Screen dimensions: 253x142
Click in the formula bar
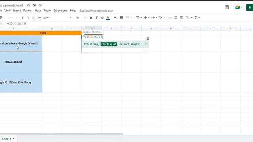point(129,24)
